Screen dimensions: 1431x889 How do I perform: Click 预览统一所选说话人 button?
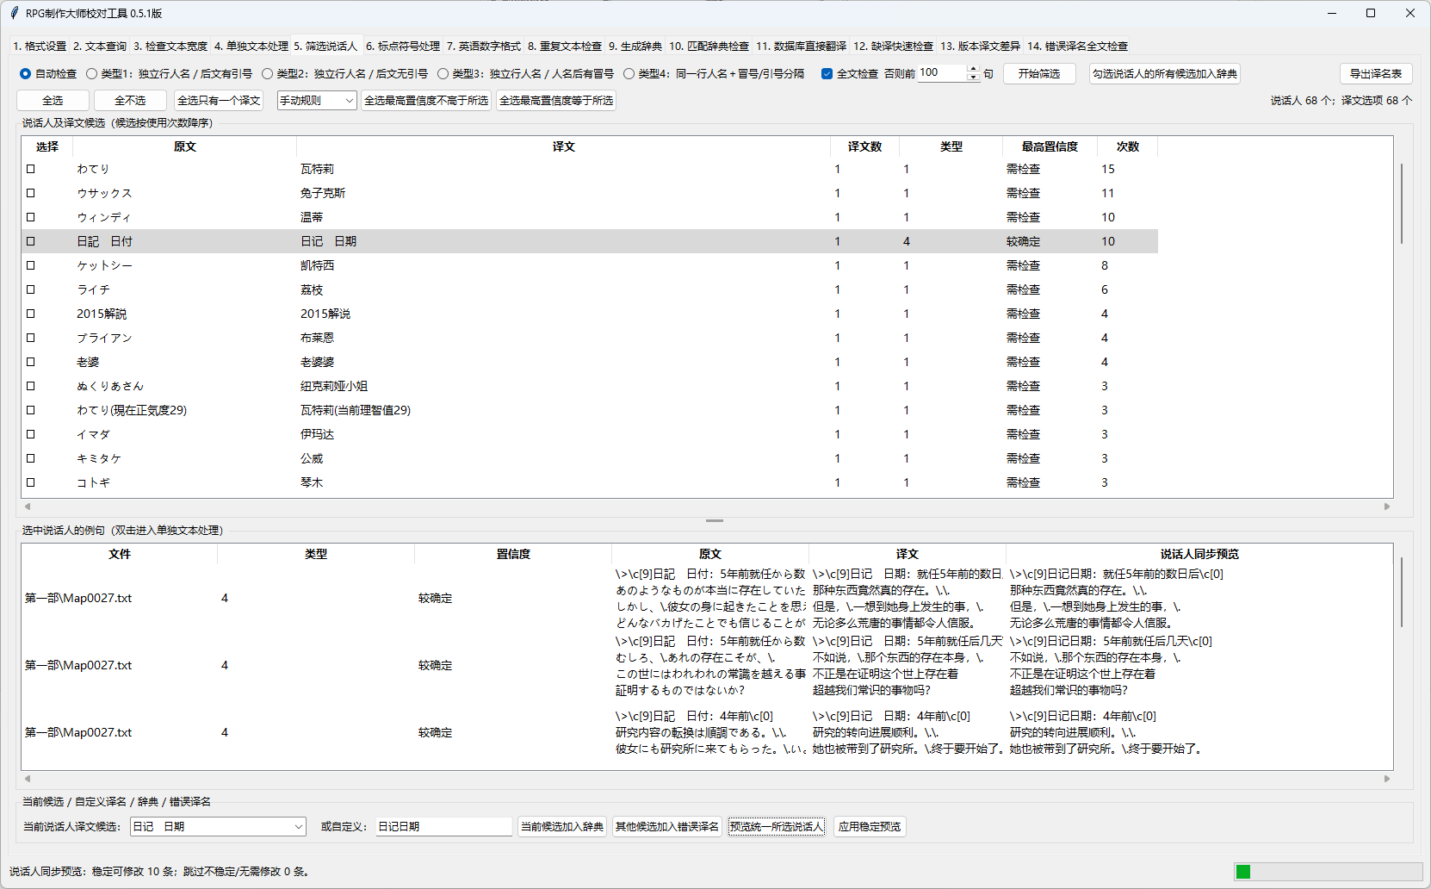pos(777,827)
